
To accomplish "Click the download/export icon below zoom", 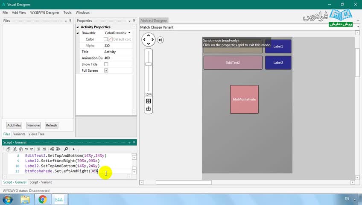I will point(149,108).
